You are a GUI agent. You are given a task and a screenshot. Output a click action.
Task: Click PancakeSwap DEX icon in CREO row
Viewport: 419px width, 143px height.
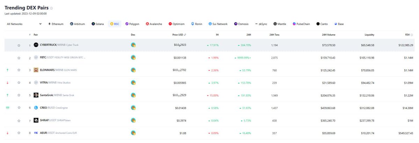[133, 108]
